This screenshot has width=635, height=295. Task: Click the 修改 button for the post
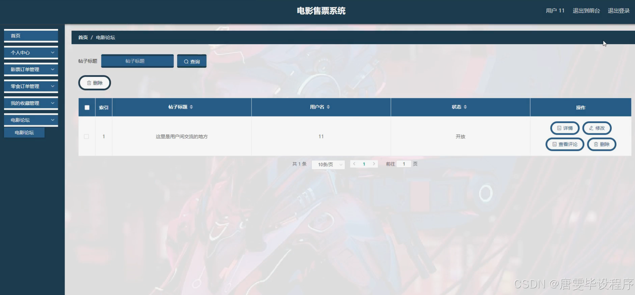597,128
